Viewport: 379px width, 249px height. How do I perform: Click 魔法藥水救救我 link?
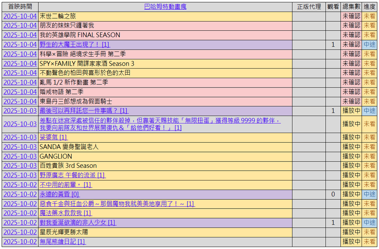point(66,213)
